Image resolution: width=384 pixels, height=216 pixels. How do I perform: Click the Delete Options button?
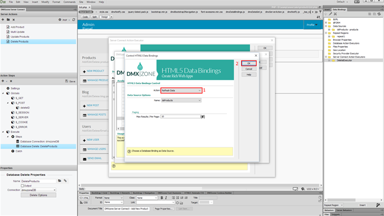[x=38, y=195]
